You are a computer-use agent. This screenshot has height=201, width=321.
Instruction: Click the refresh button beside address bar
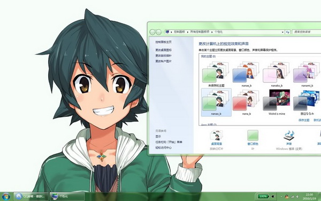point(288,32)
